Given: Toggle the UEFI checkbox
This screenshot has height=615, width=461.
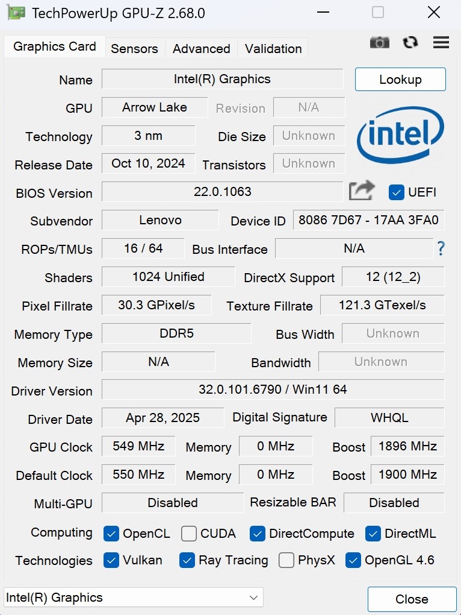Looking at the screenshot, I should [397, 192].
